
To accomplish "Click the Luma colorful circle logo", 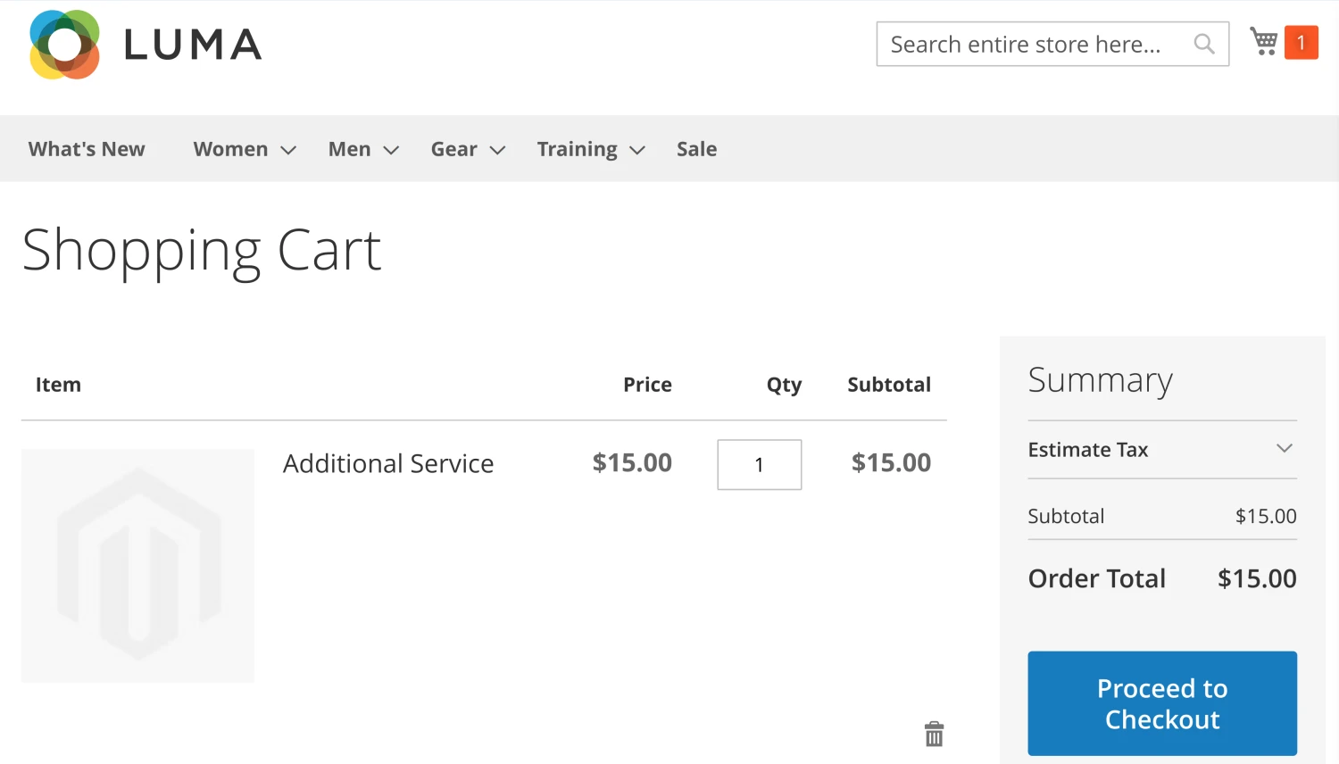I will click(64, 45).
